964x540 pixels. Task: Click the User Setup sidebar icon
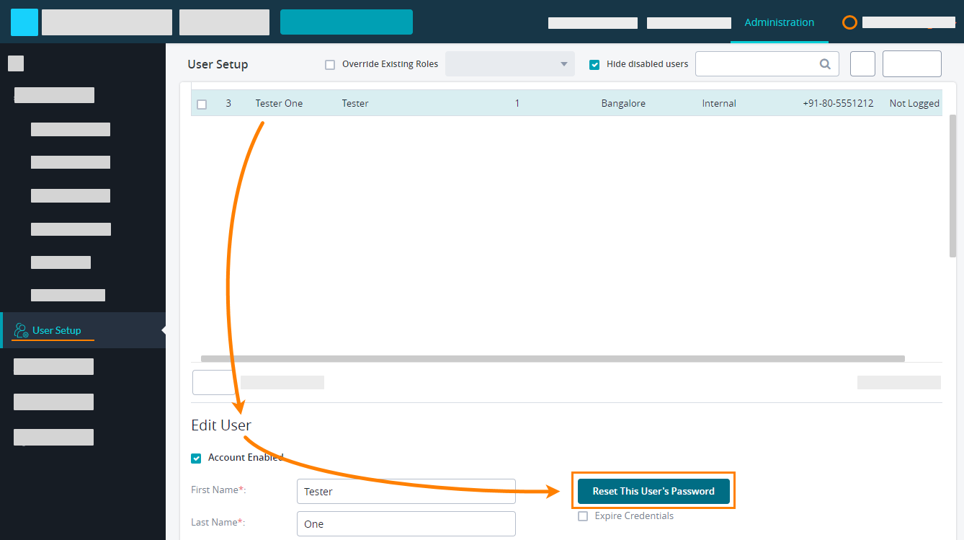(x=22, y=330)
